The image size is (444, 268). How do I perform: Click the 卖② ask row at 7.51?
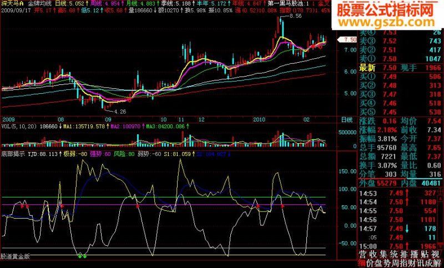400,50
